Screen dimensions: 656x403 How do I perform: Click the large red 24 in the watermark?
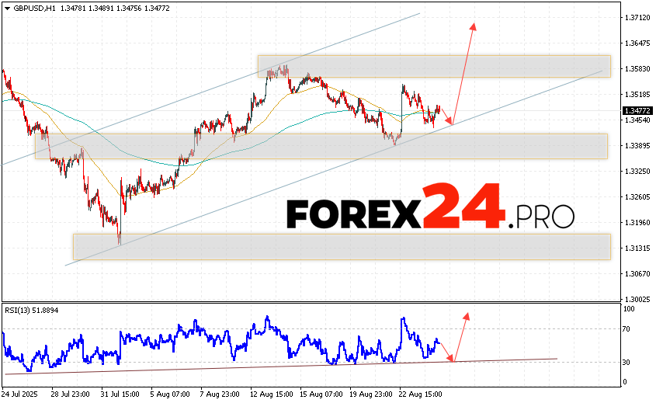click(x=463, y=206)
